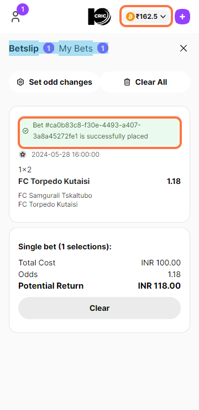The width and height of the screenshot is (199, 410).
Task: Open the ₹162.5 balance selector
Action: (x=146, y=17)
